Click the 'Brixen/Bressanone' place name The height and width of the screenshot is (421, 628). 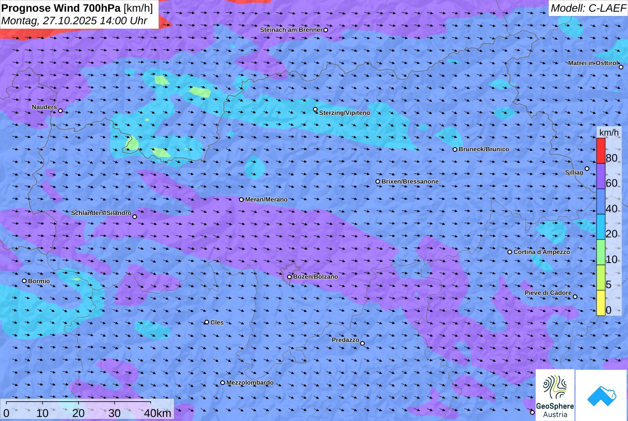click(410, 182)
